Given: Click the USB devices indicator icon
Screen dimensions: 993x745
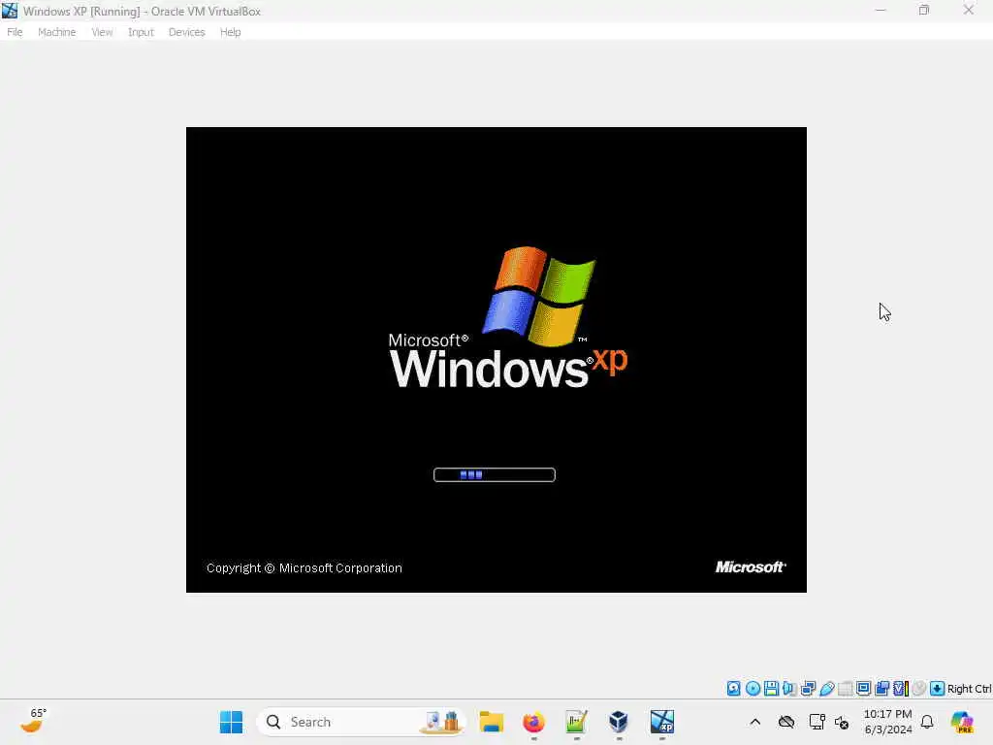Looking at the screenshot, I should (826, 689).
